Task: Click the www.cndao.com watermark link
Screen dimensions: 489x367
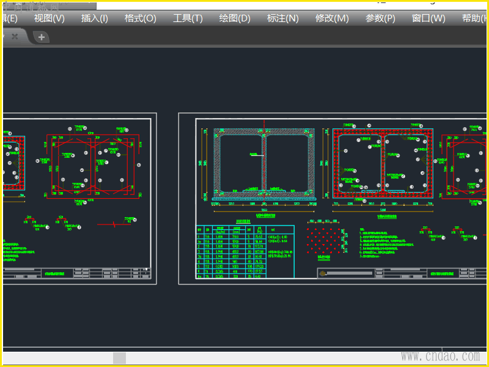Action: coord(440,356)
